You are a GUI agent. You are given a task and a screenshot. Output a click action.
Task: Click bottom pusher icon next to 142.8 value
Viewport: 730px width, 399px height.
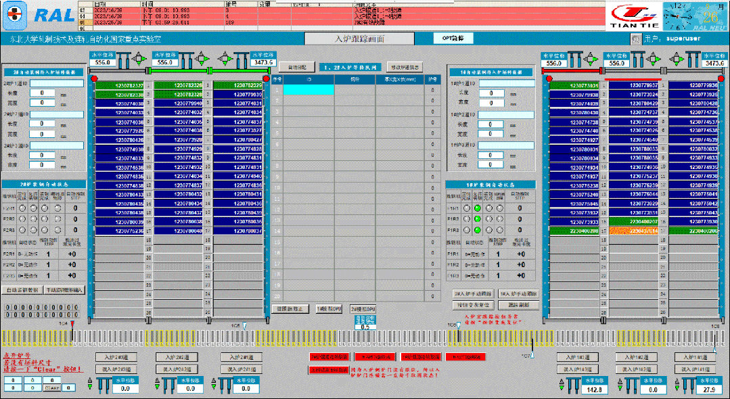coord(574,385)
